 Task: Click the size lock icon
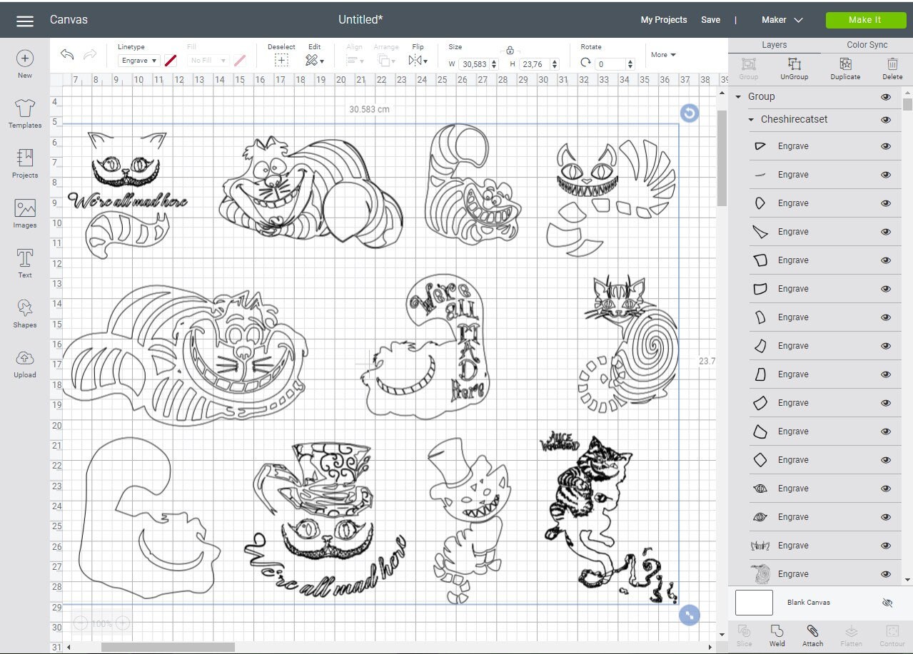click(x=510, y=51)
